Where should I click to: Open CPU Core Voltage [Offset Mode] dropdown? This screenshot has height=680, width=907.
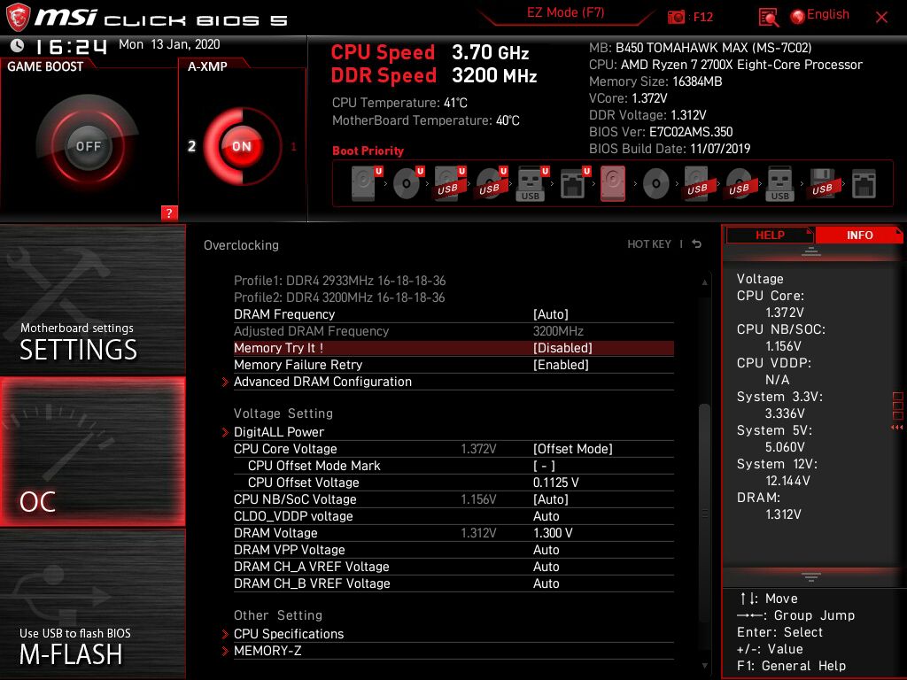point(573,449)
